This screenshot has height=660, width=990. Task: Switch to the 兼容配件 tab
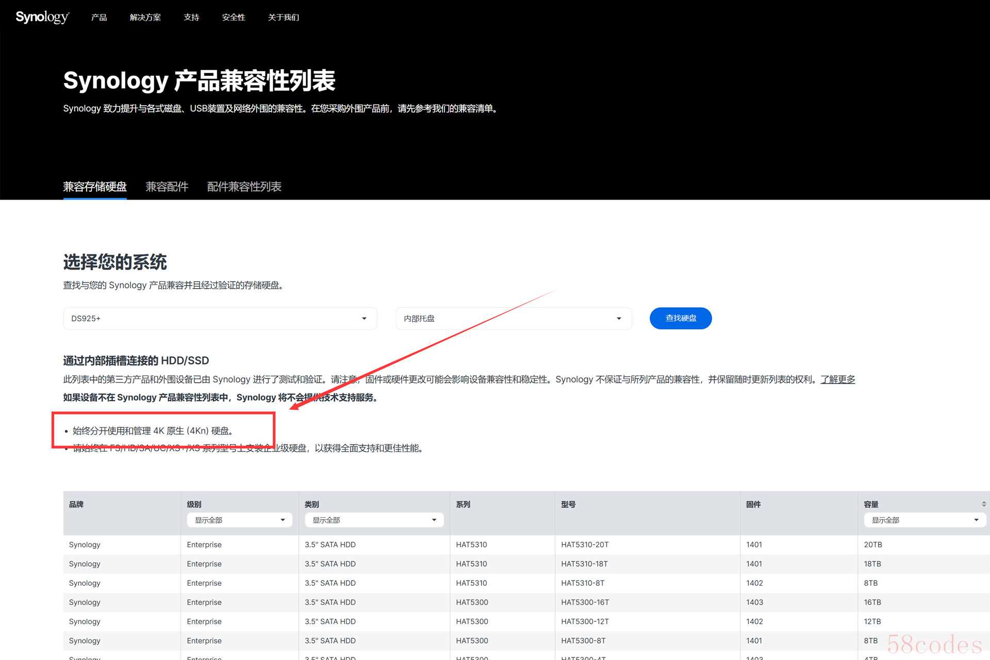click(167, 187)
